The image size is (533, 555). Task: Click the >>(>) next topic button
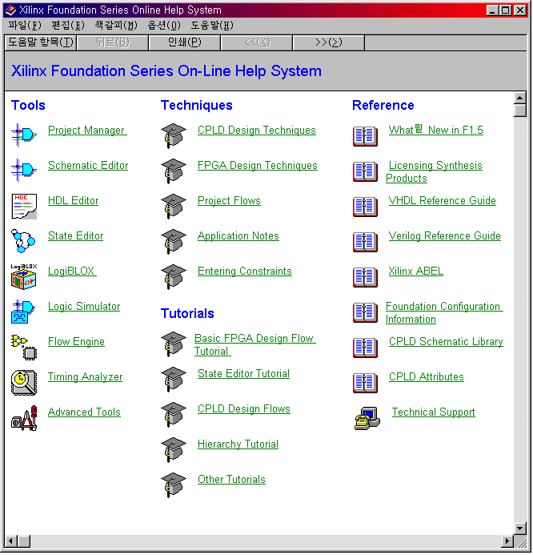[329, 42]
